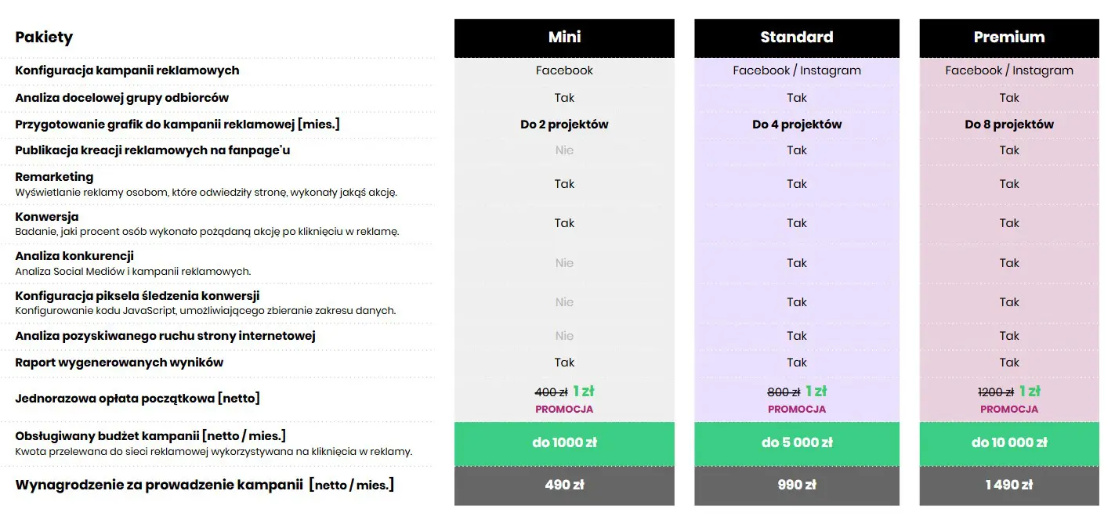The width and height of the screenshot is (1115, 527).
Task: Click the green 'do 5 000 zł' budget cell
Action: [x=796, y=443]
